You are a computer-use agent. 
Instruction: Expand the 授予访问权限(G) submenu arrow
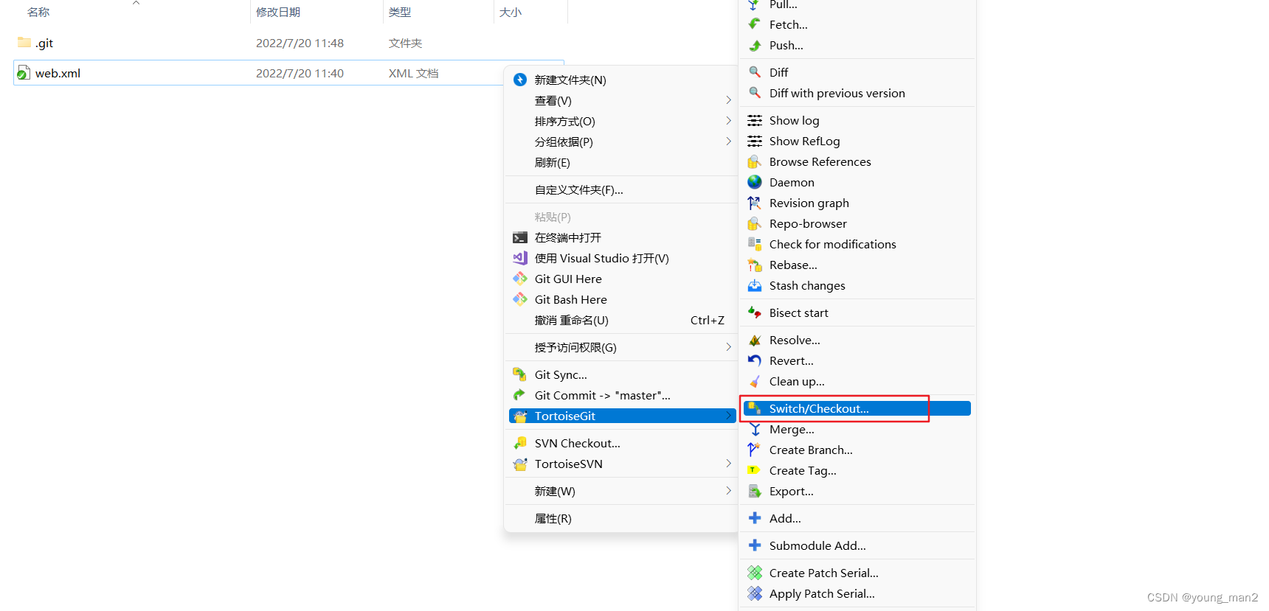(728, 347)
